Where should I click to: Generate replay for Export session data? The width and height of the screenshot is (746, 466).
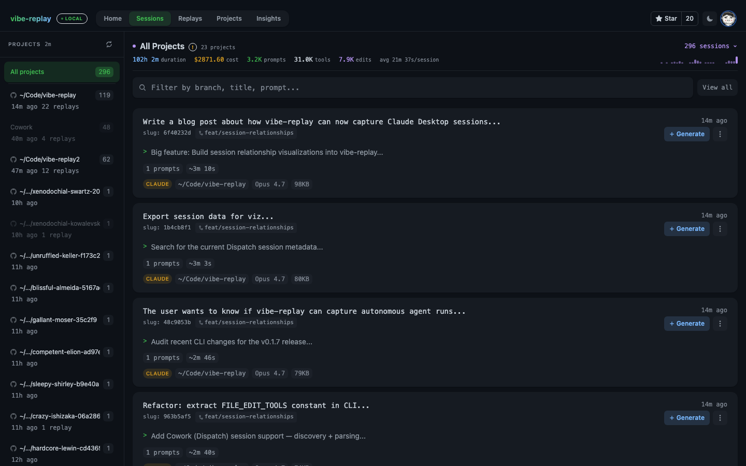coord(687,229)
